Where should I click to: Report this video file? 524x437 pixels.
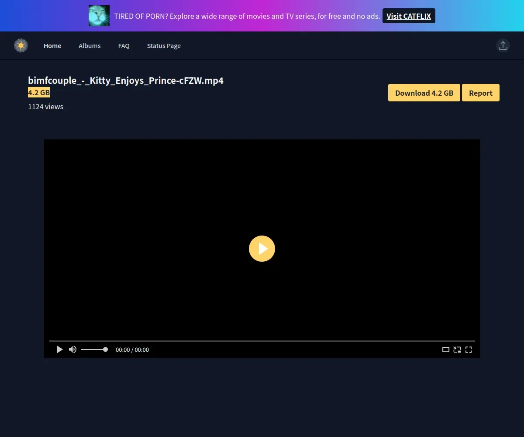tap(481, 93)
